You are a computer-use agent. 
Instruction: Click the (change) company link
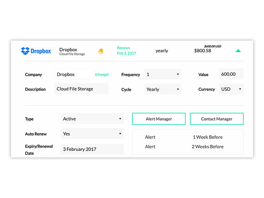click(102, 75)
